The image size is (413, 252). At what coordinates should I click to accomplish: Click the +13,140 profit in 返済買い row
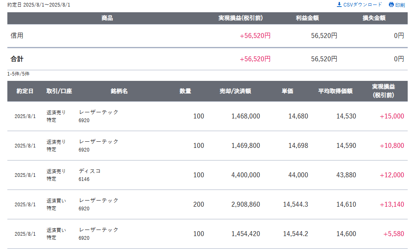(392, 204)
